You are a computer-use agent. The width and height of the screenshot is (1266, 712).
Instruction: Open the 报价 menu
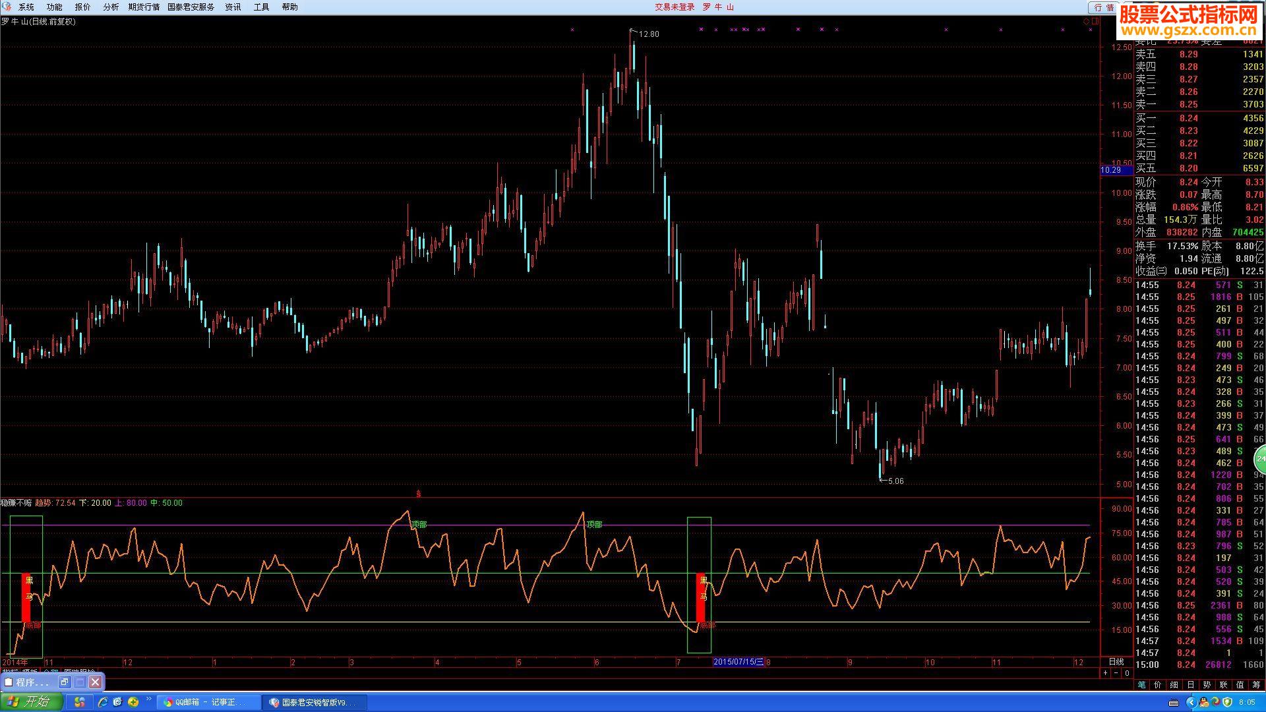(83, 7)
